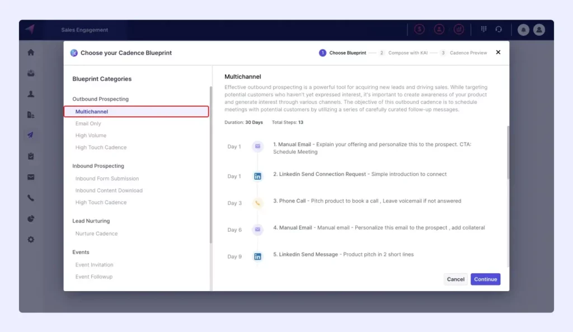Open the tasks clipboard icon in sidebar
The height and width of the screenshot is (332, 573).
[x=31, y=156]
